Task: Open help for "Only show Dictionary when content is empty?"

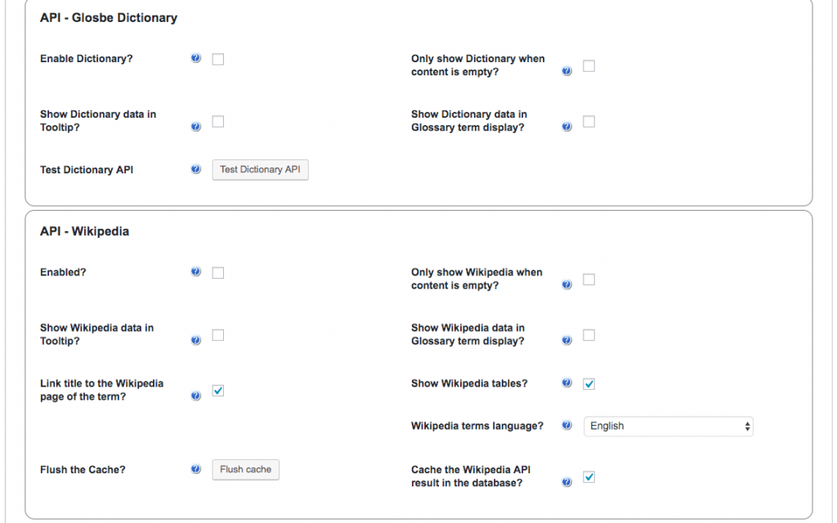Action: pyautogui.click(x=566, y=71)
